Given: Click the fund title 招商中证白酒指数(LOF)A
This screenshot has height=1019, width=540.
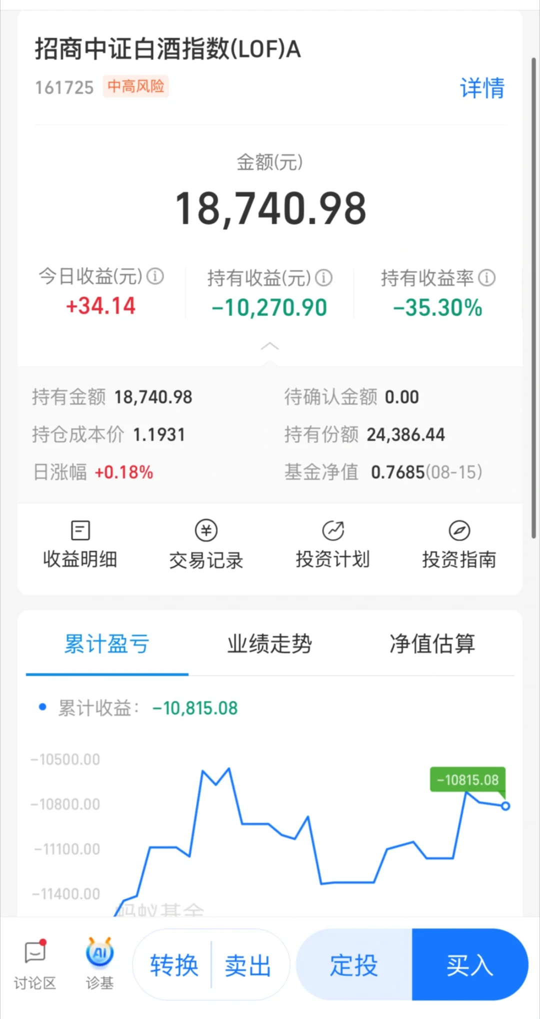Looking at the screenshot, I should coord(168,49).
